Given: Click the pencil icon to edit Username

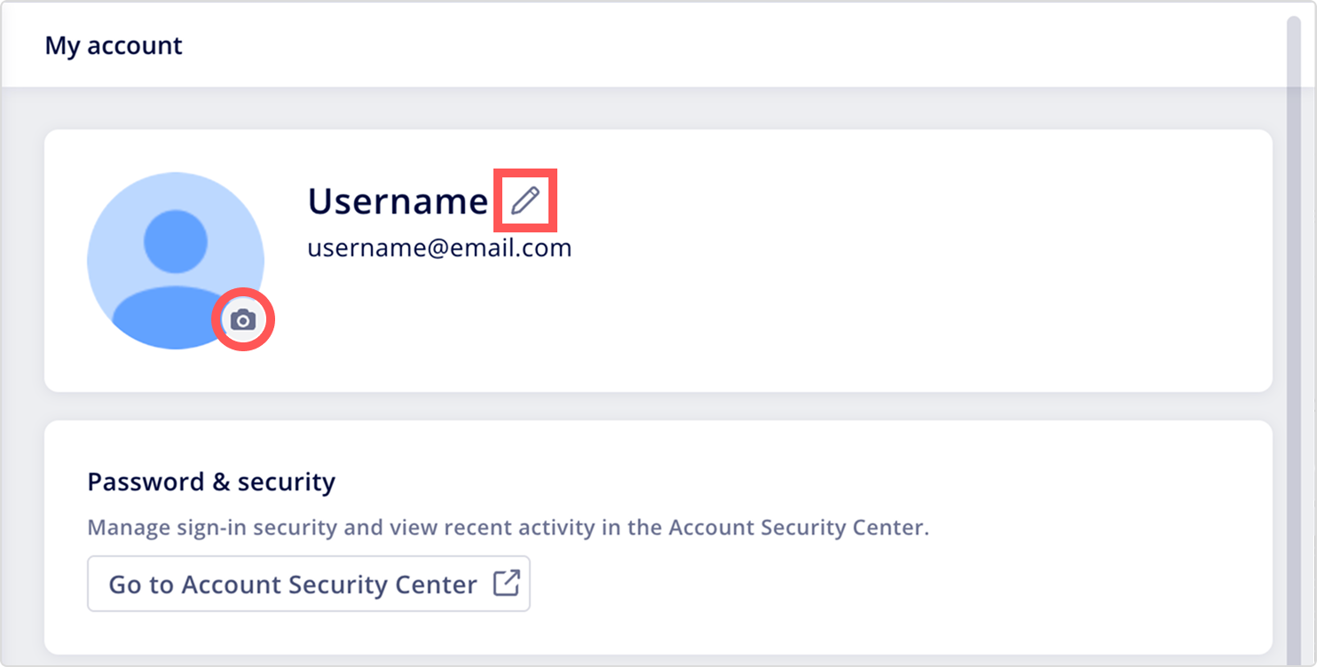Looking at the screenshot, I should point(525,200).
